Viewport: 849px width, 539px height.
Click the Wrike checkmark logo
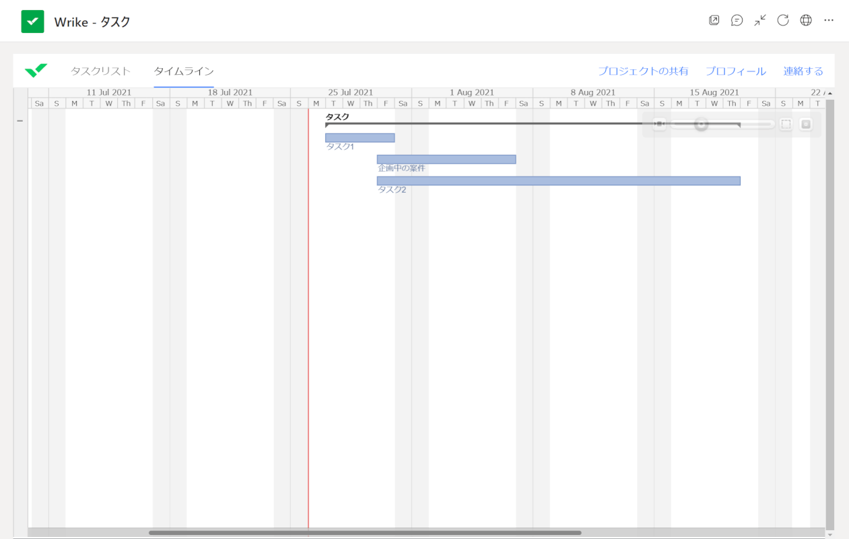36,71
